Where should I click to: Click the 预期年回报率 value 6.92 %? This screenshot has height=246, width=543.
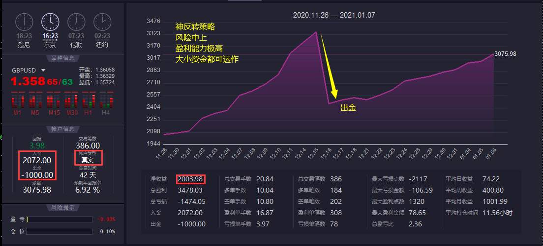(x=88, y=190)
